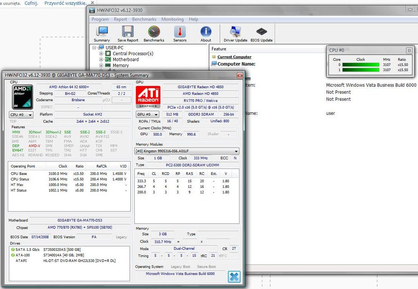The image size is (418, 289).
Task: Open the Sensors thermometer icon
Action: pos(180,31)
